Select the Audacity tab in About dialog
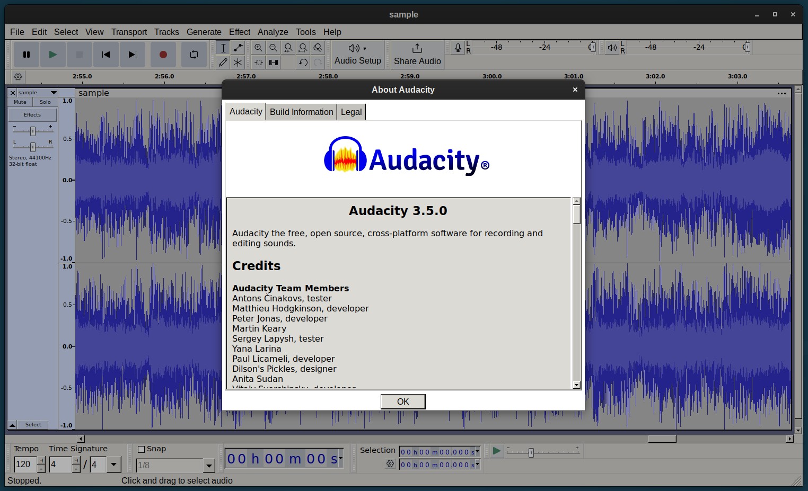This screenshot has height=491, width=808. pyautogui.click(x=245, y=111)
